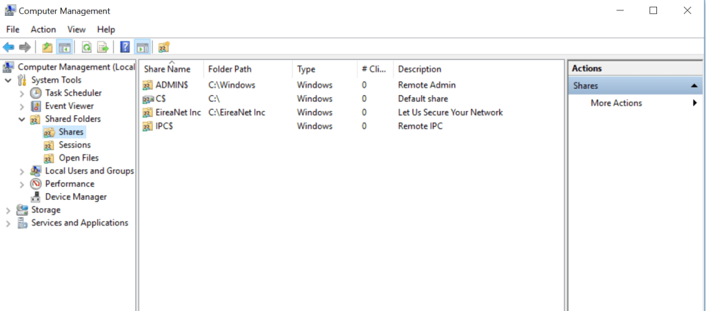Click the Refresh toolbar icon
The image size is (706, 311).
[x=86, y=47]
